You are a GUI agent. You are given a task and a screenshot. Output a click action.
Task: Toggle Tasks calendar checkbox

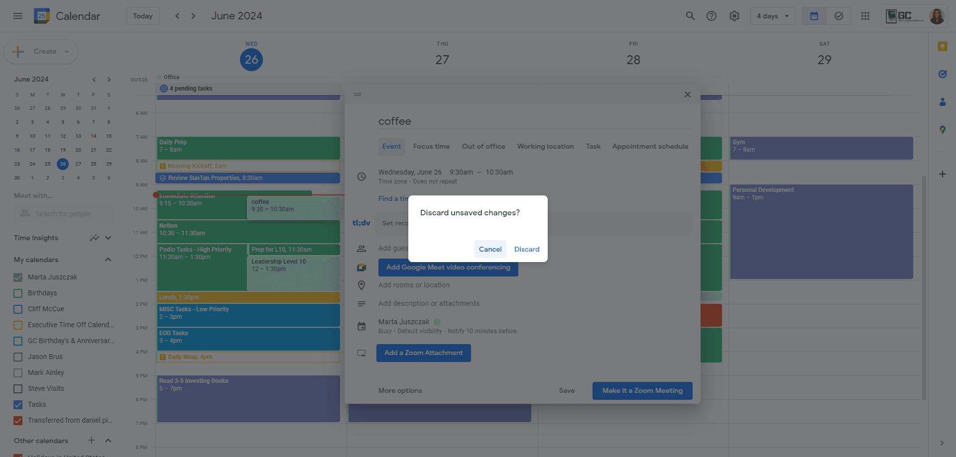(x=18, y=404)
